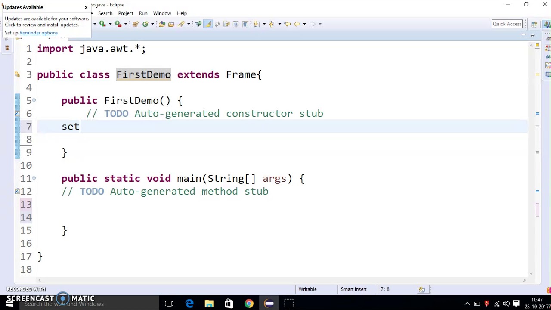Click warning marker on line 3
This screenshot has height=310, width=551.
[x=17, y=74]
